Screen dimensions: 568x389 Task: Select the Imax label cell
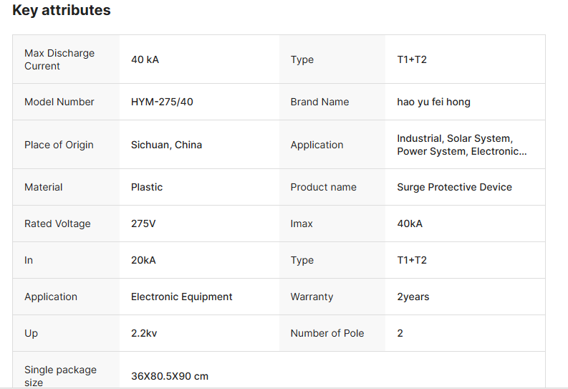point(302,224)
